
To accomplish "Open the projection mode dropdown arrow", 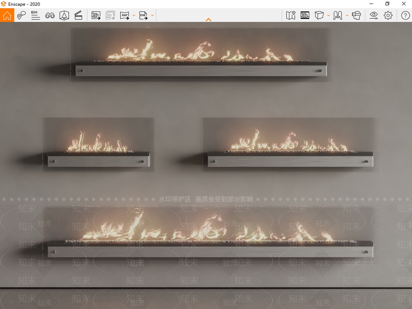I will (329, 15).
